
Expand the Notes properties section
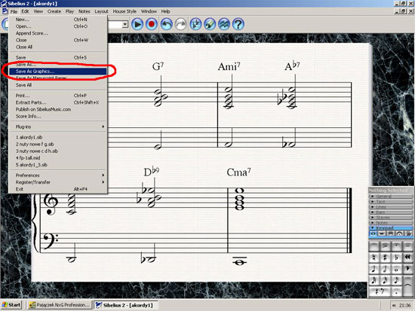[x=391, y=222]
